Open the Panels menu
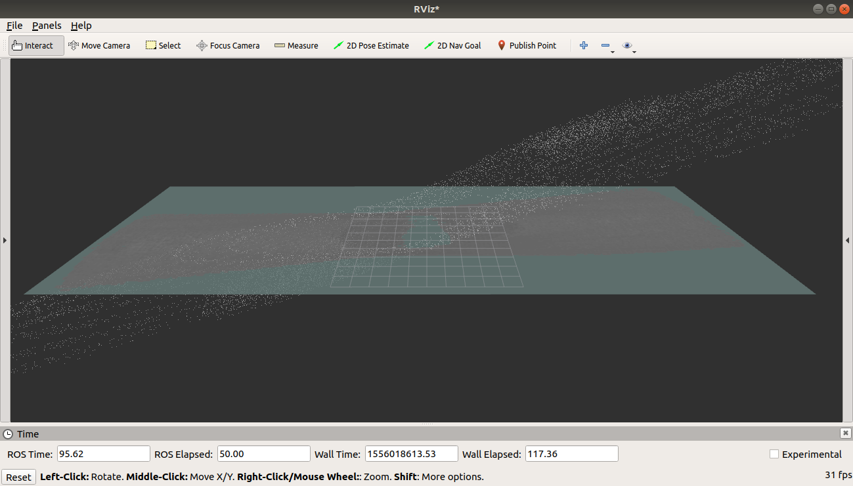Image resolution: width=853 pixels, height=486 pixels. tap(47, 26)
